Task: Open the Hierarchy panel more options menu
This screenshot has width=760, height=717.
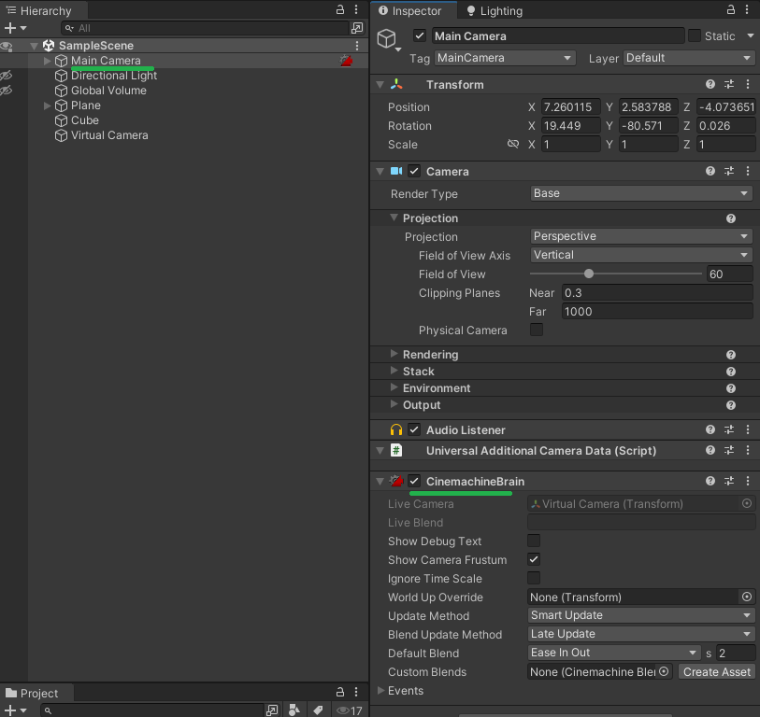Action: coord(356,9)
